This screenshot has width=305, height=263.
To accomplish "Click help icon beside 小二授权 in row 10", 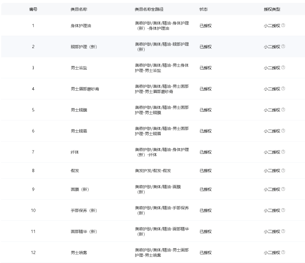I will coord(283,210).
